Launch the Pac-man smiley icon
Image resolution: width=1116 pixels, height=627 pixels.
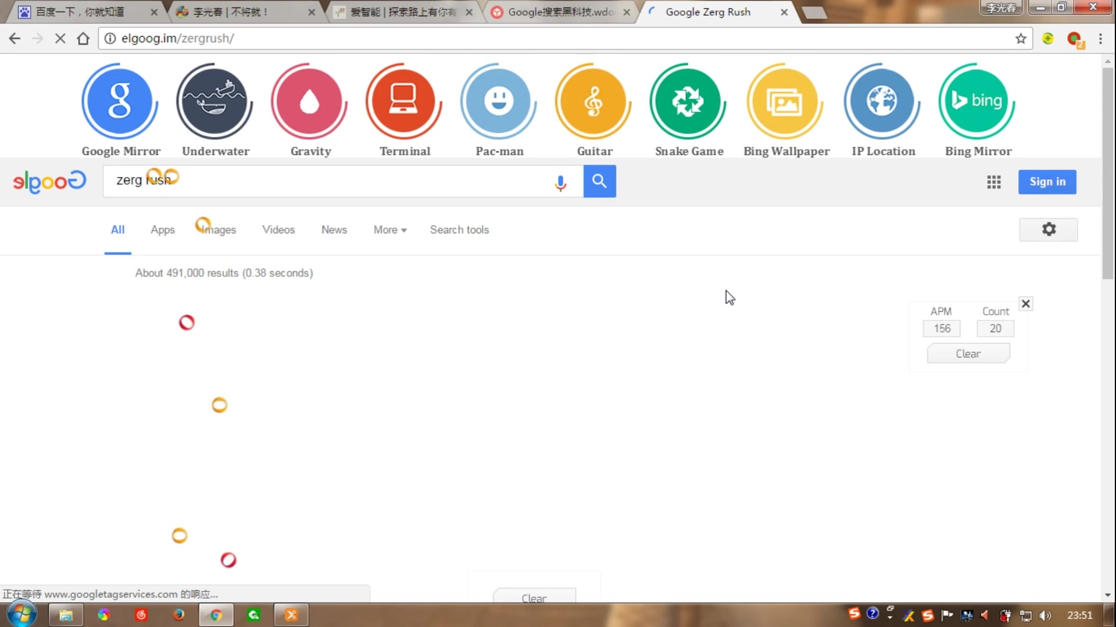(499, 101)
